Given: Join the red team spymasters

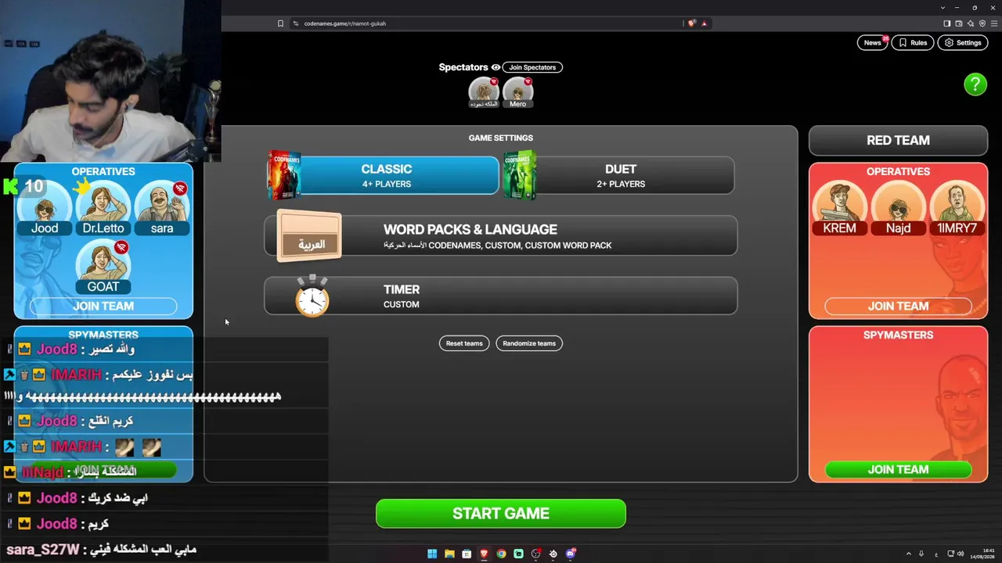Looking at the screenshot, I should point(898,470).
